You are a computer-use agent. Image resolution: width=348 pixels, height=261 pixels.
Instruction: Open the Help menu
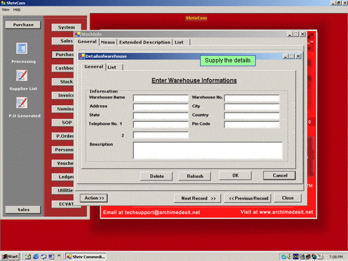click(17, 9)
